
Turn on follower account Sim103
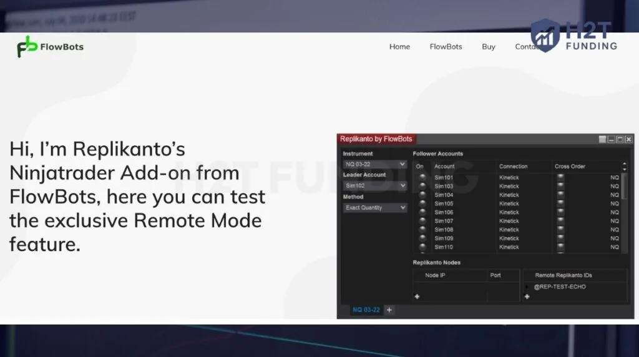point(422,186)
